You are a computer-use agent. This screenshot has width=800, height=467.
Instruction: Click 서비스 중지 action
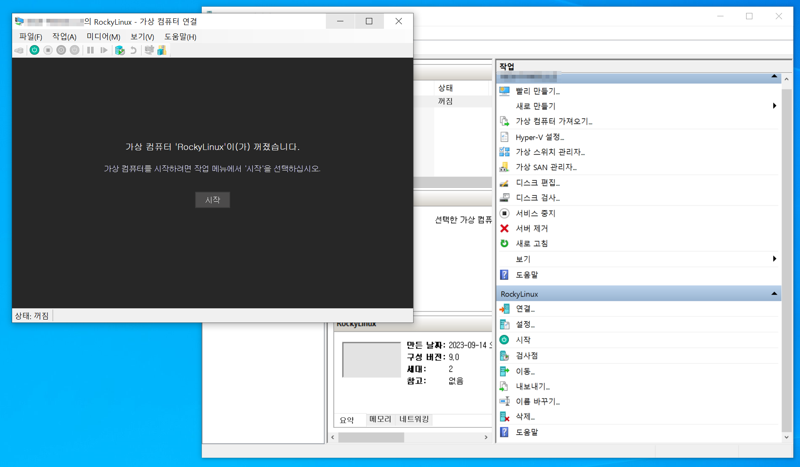point(536,213)
